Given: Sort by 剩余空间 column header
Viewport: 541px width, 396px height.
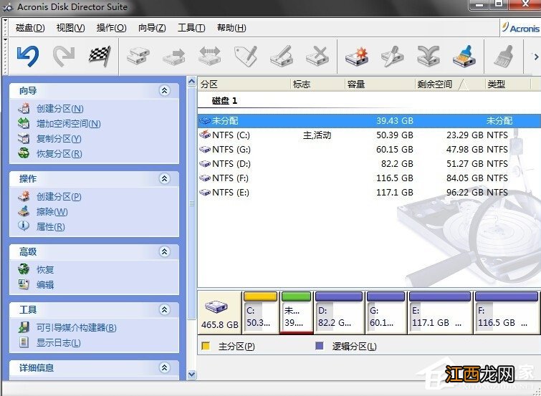Looking at the screenshot, I should pyautogui.click(x=449, y=84).
